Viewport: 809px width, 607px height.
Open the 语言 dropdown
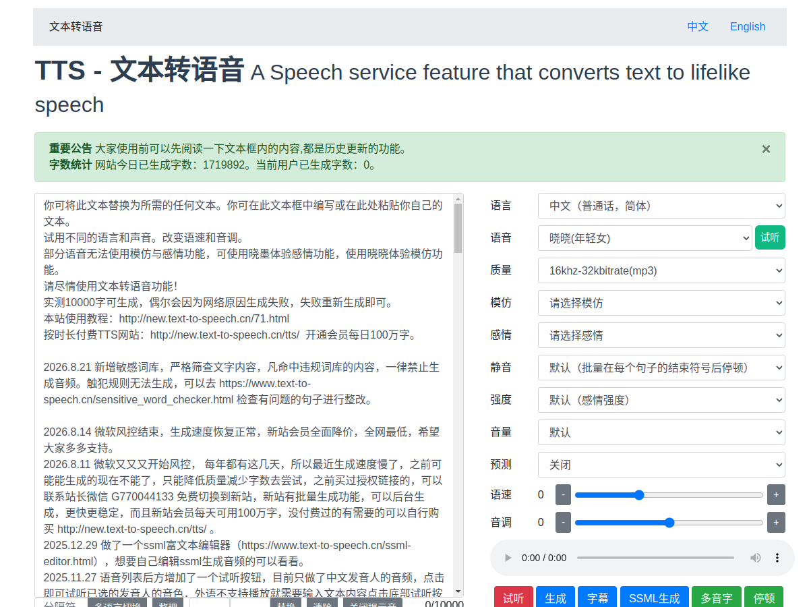pos(661,206)
